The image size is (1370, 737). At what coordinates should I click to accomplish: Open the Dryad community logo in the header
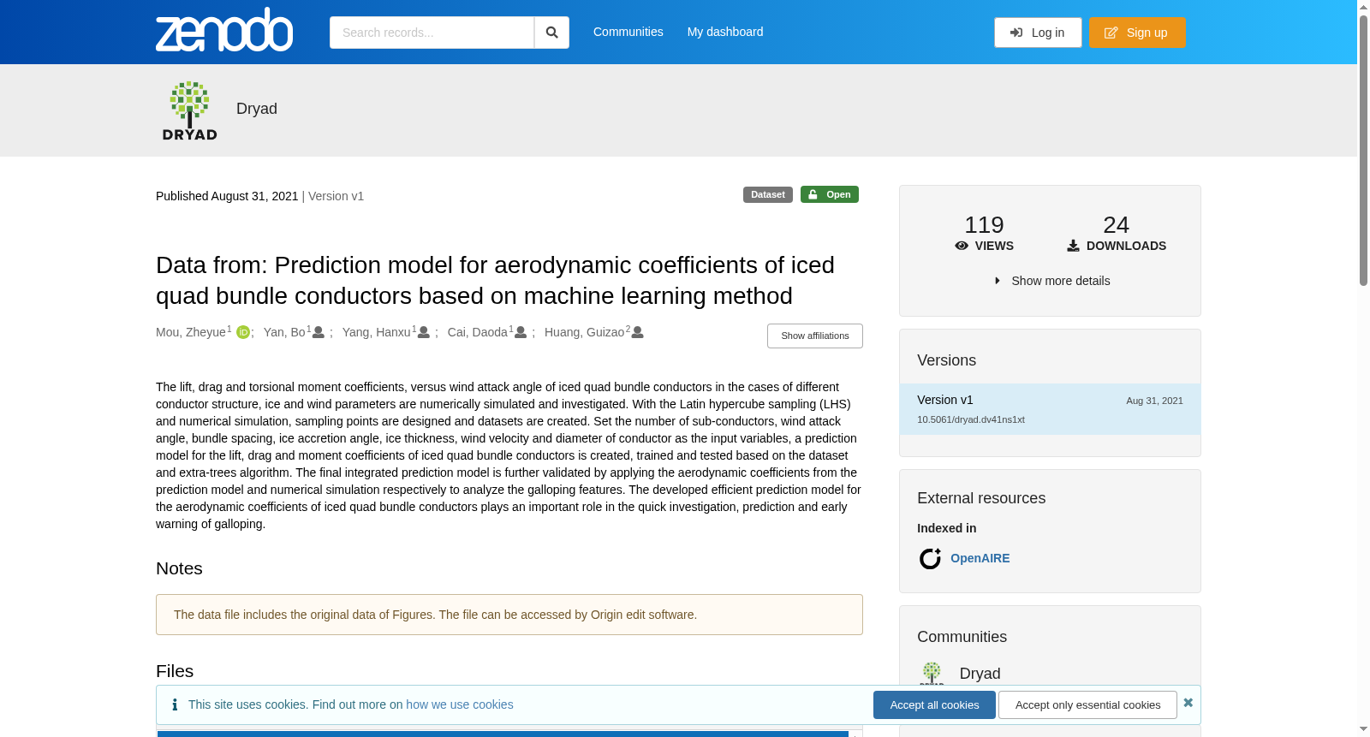(x=190, y=110)
